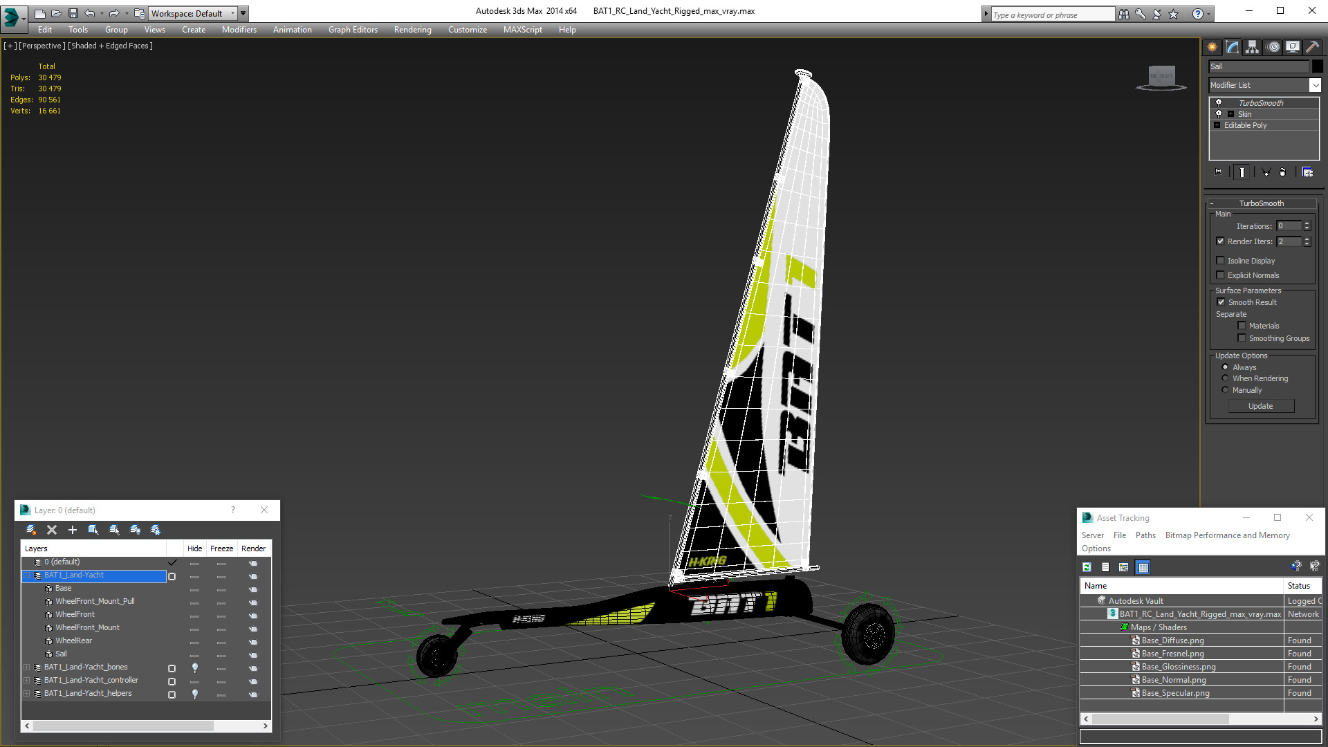
Task: Open the Display command panel tab
Action: 1293,47
